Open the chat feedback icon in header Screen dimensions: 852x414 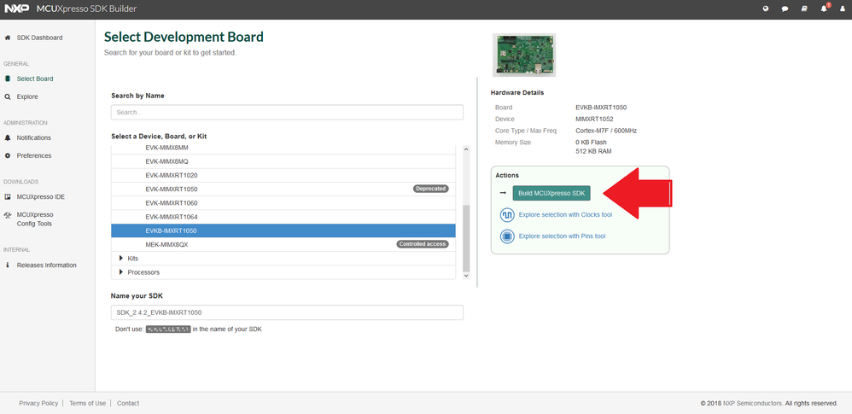click(785, 9)
